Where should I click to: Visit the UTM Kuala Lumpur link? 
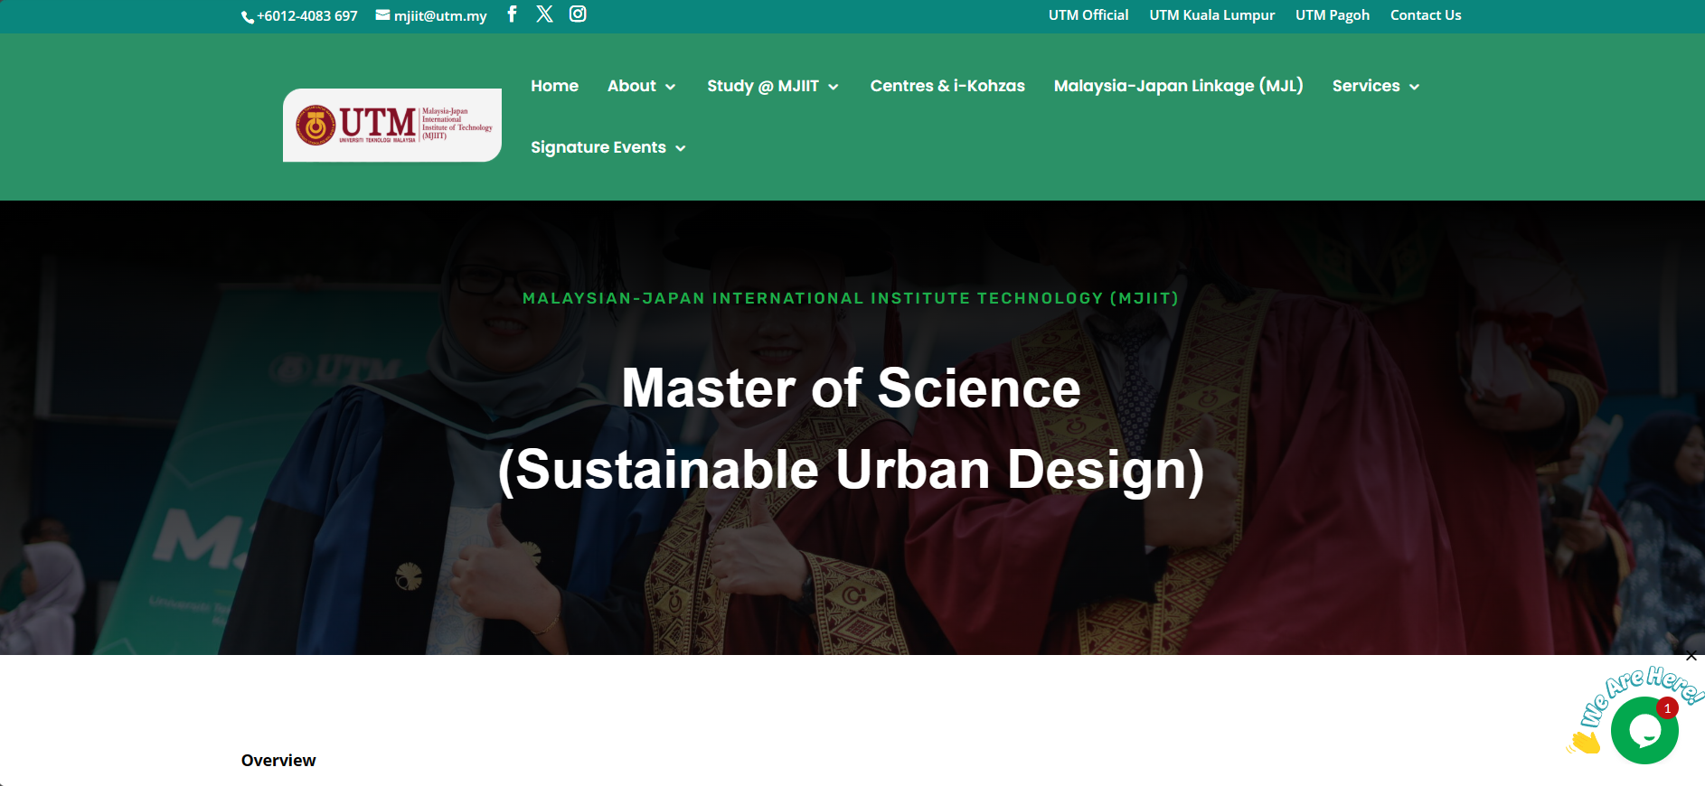(x=1211, y=15)
